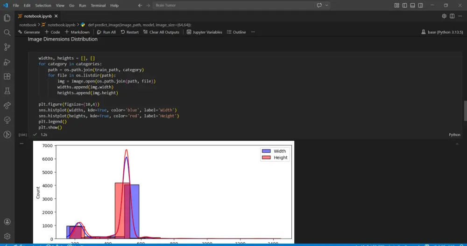Toggle the secondary side bar
Image resolution: width=467 pixels, height=246 pixels.
[x=421, y=5]
